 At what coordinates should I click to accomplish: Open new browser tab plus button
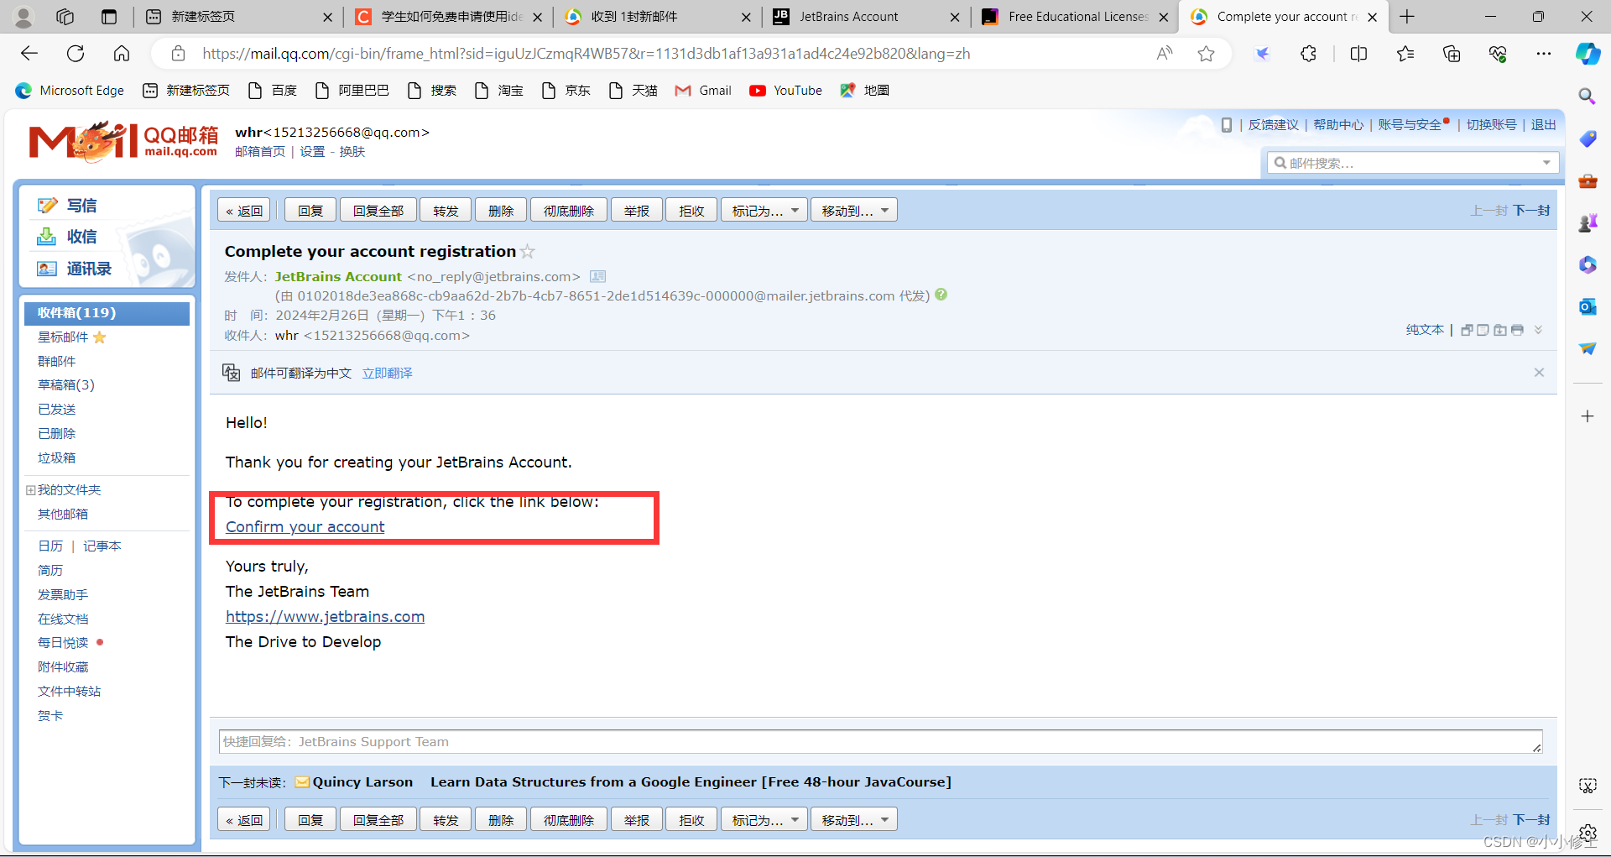(x=1407, y=17)
